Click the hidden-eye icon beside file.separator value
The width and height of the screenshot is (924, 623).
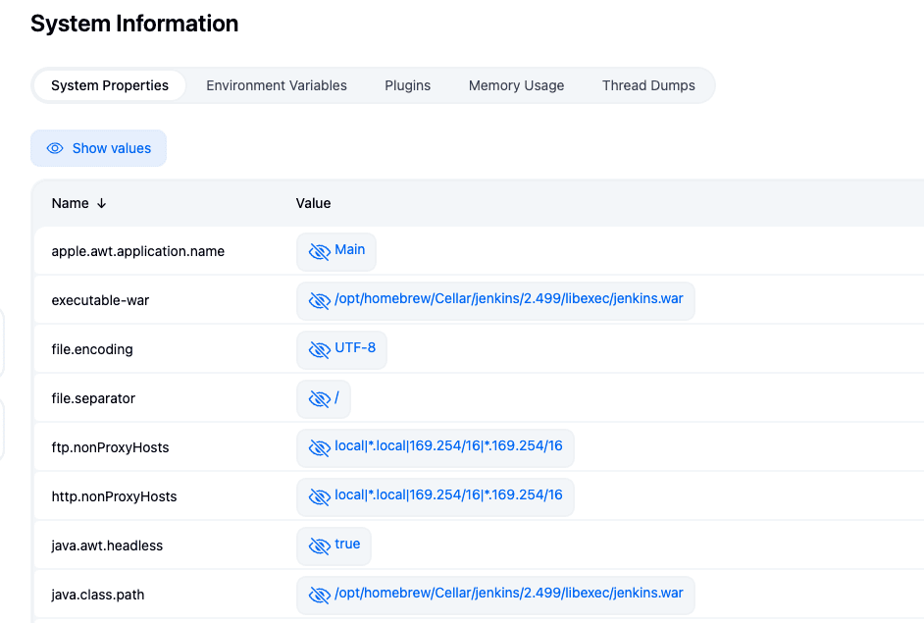point(319,398)
